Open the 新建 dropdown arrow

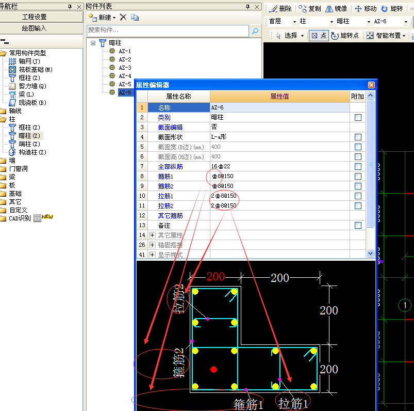click(114, 18)
